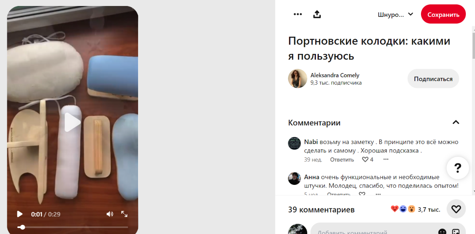Click the Сохранить button

click(x=443, y=14)
